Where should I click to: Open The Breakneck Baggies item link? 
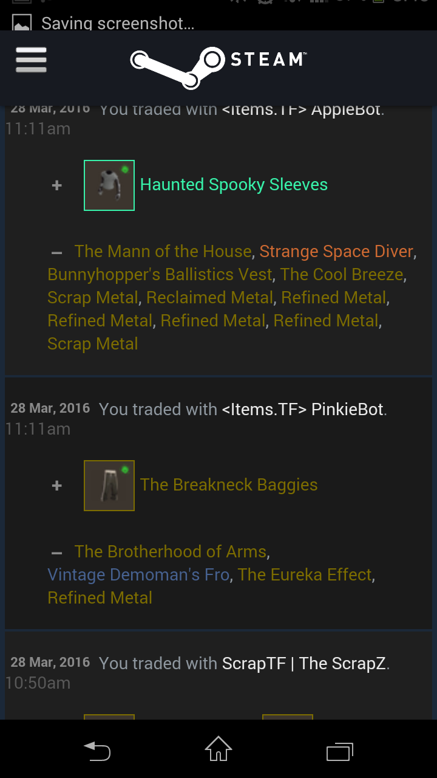(x=229, y=485)
